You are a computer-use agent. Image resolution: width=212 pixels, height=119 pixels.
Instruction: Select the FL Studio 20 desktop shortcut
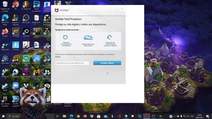26,5
